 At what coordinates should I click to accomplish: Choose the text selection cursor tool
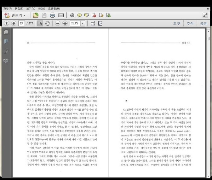click(x=40, y=23)
